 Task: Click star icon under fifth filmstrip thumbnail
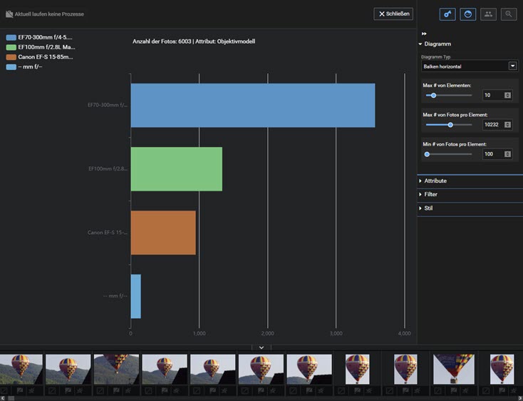[x=224, y=390]
